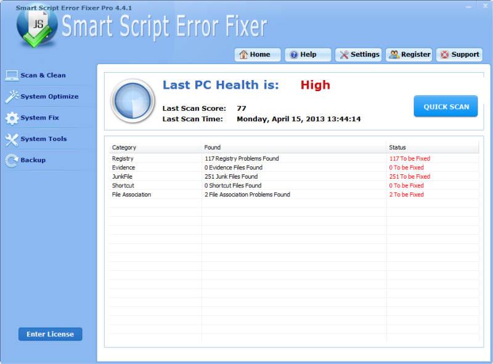This screenshot has height=364, width=493.
Task: Select the Backup sidebar icon
Action: point(12,160)
